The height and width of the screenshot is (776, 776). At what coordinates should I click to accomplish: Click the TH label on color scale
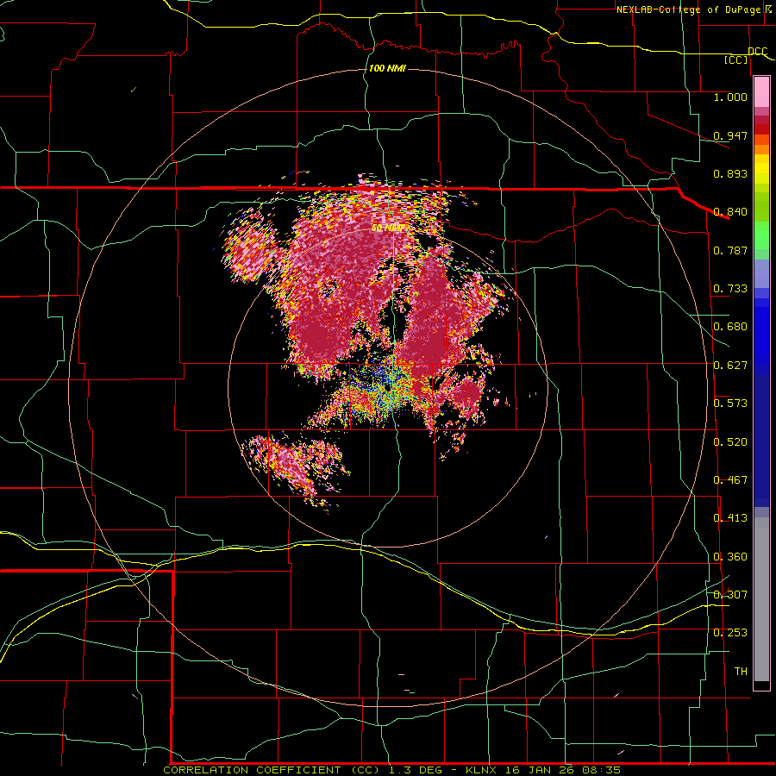(741, 672)
